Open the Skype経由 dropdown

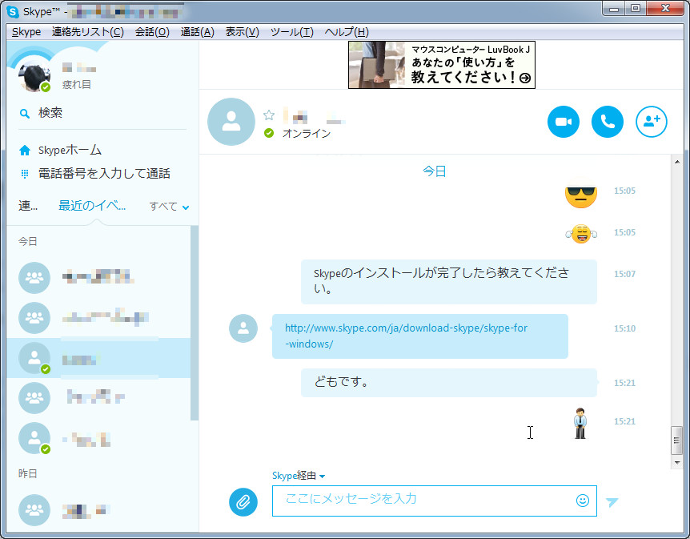(296, 475)
